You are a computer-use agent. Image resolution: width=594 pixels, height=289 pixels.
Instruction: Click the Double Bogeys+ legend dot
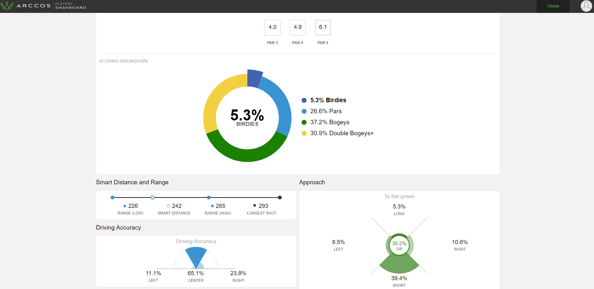(304, 133)
